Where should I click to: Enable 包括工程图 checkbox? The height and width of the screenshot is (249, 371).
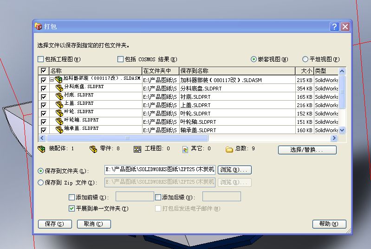coord(41,59)
